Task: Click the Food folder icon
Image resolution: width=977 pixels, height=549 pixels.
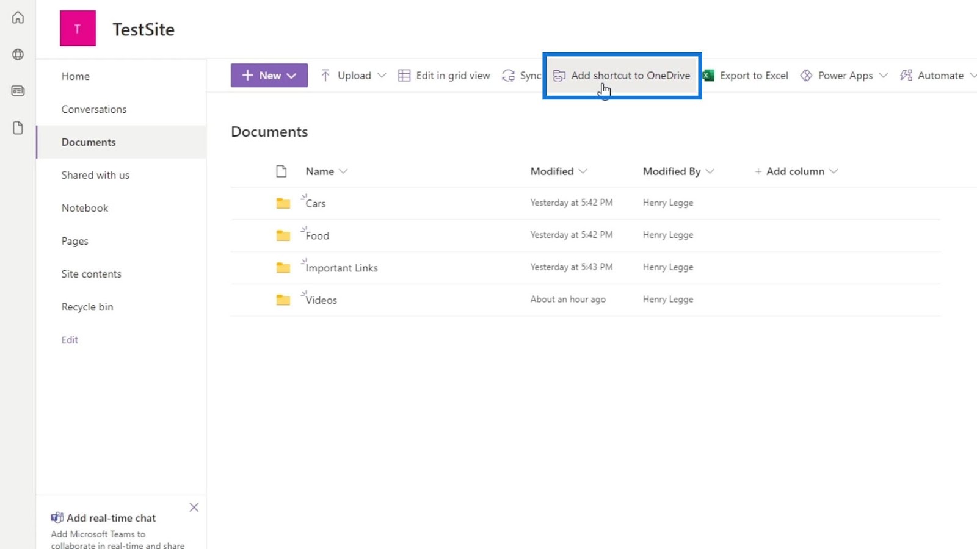Action: pyautogui.click(x=283, y=235)
